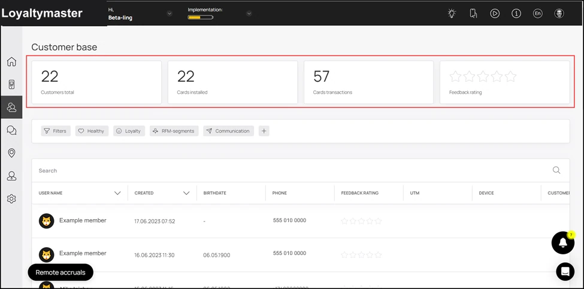
Task: Select the Healthy segment filter
Action: [x=92, y=131]
